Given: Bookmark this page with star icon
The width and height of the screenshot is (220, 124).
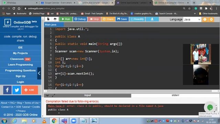Looking at the screenshot, I should (x=189, y=8).
